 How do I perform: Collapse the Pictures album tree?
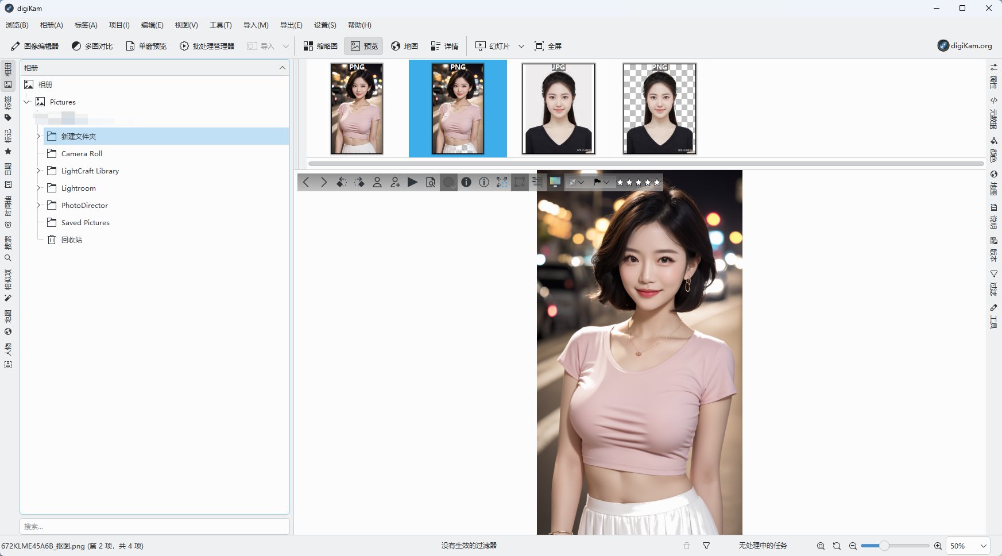click(x=26, y=102)
